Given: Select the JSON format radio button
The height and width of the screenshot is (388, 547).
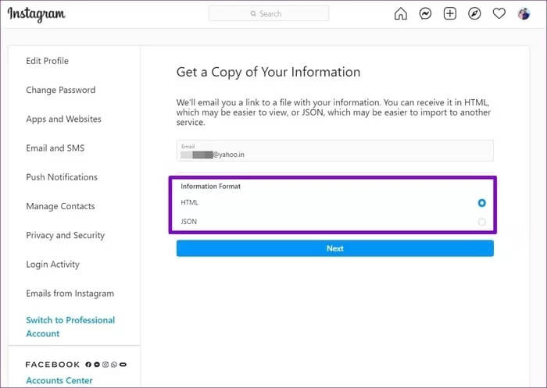Looking at the screenshot, I should tap(482, 222).
